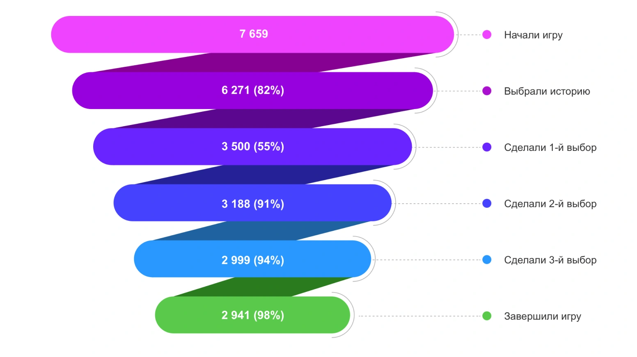637x357 pixels.
Task: Select the violet dot next to Сделали 1-й выбор
Action: [487, 147]
